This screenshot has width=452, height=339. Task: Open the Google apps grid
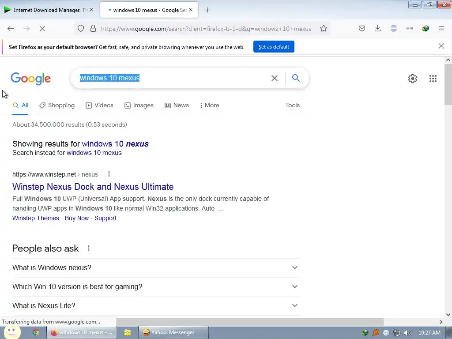(x=433, y=79)
